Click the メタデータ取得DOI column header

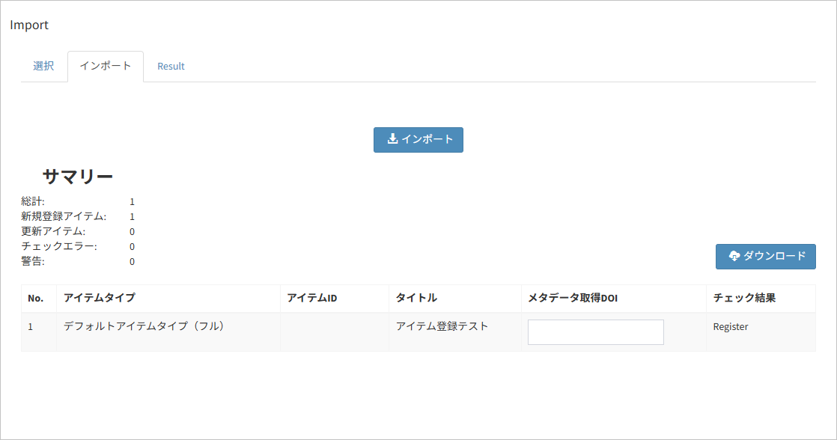pyautogui.click(x=573, y=298)
